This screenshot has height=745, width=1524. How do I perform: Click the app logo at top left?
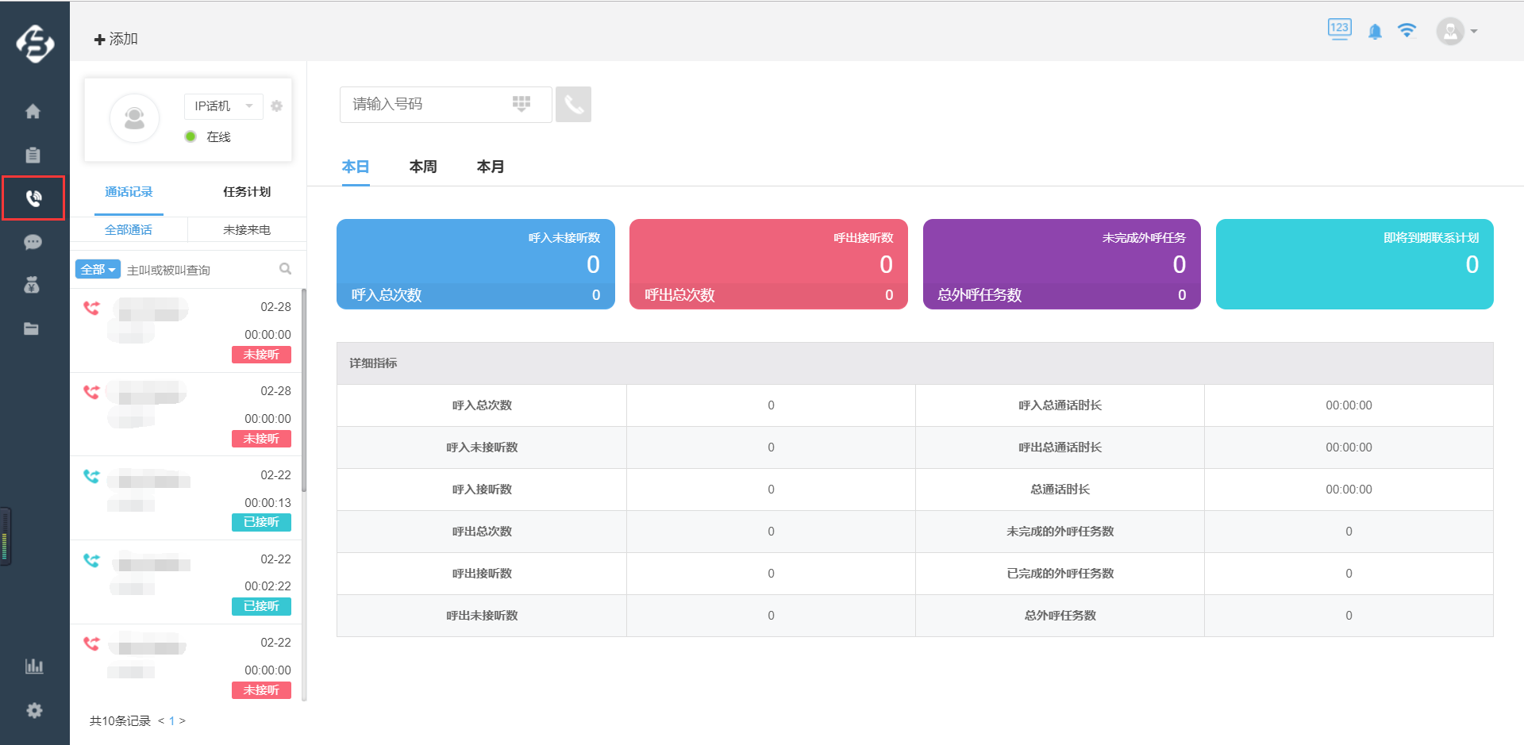[35, 43]
